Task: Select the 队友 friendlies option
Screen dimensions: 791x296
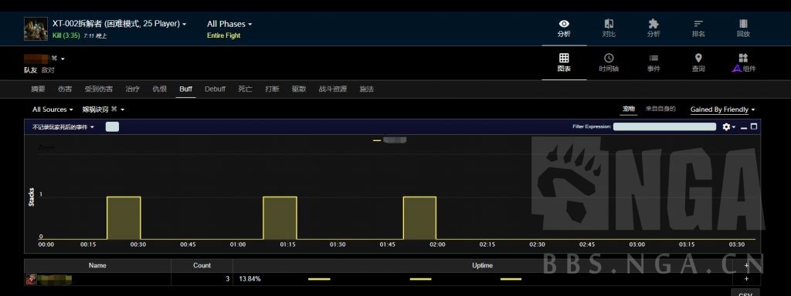Action: pyautogui.click(x=30, y=70)
